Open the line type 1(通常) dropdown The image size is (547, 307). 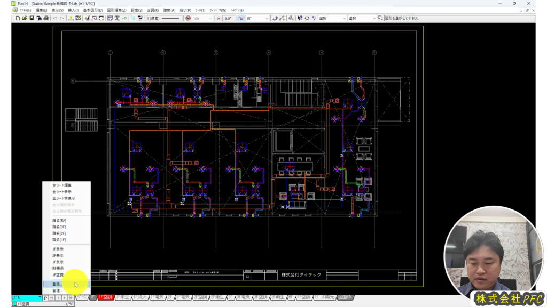click(x=165, y=18)
